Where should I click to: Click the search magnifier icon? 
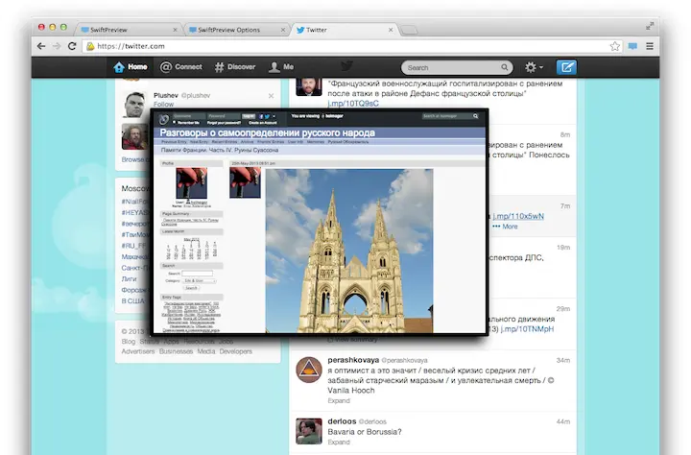[505, 68]
